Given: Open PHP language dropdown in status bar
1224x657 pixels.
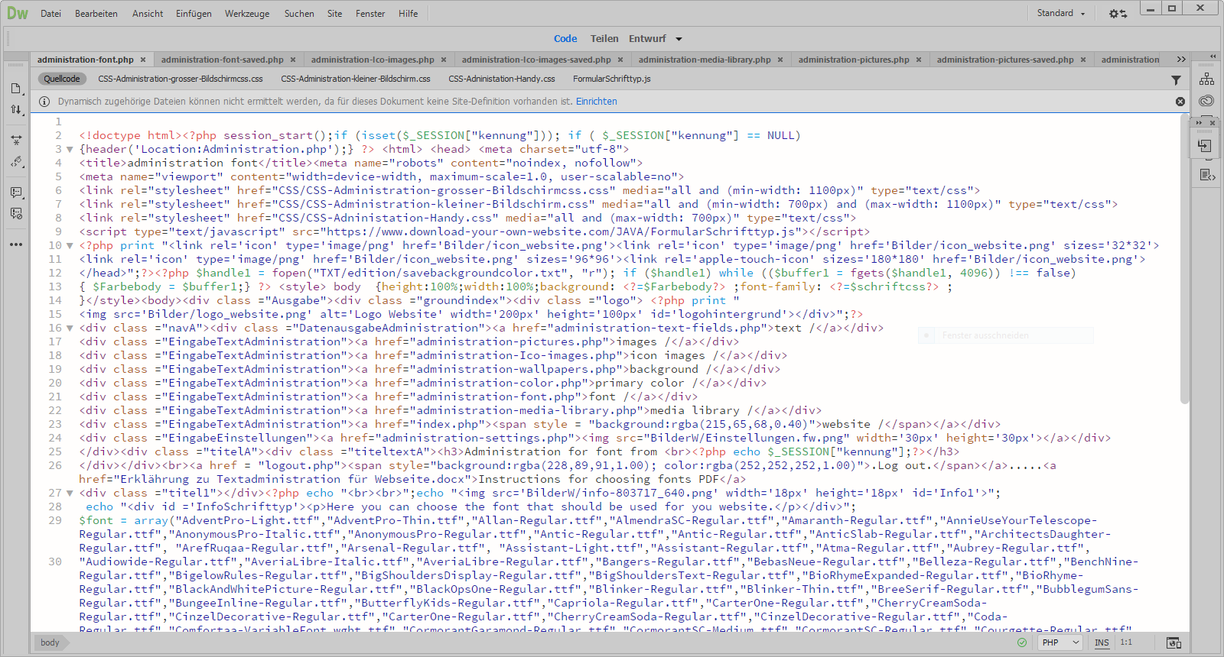Looking at the screenshot, I should pos(1061,642).
